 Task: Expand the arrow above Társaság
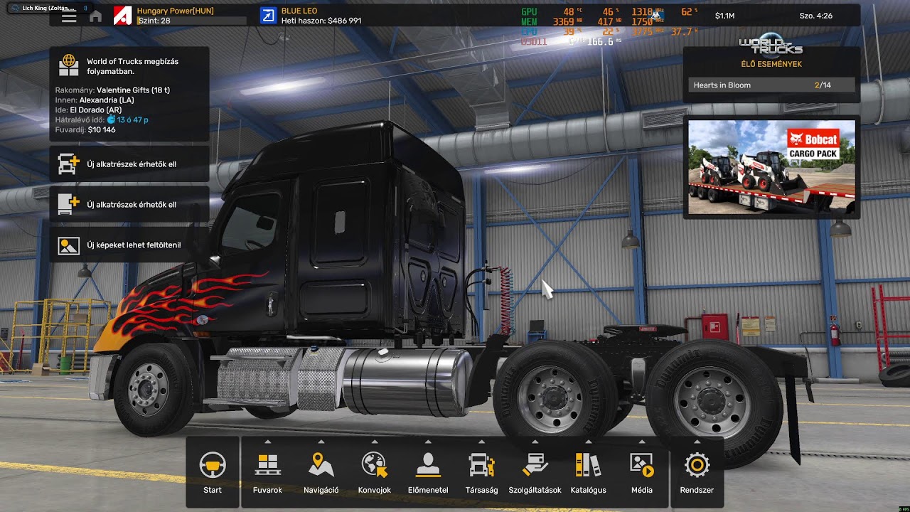coord(481,442)
